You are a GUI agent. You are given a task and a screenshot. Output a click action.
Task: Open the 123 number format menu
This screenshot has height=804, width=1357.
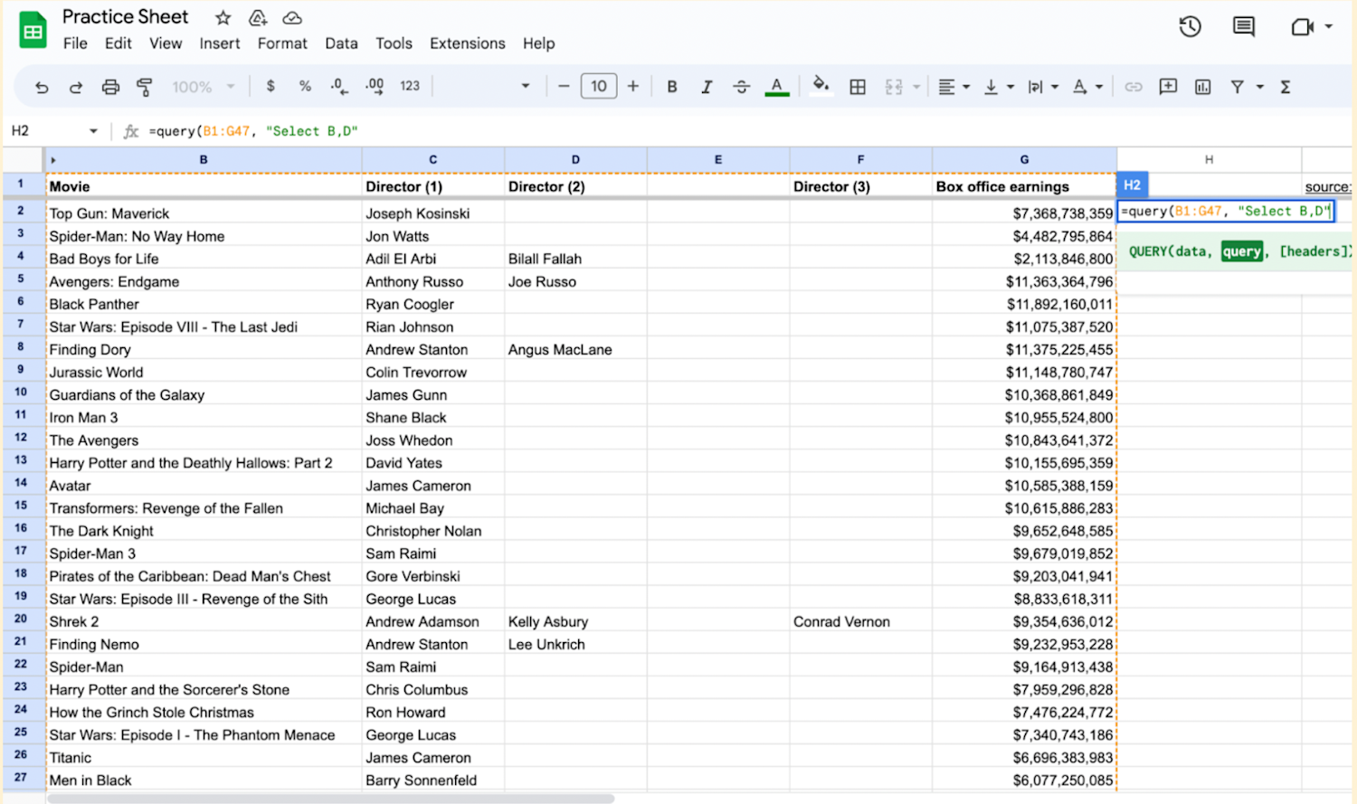pos(410,86)
